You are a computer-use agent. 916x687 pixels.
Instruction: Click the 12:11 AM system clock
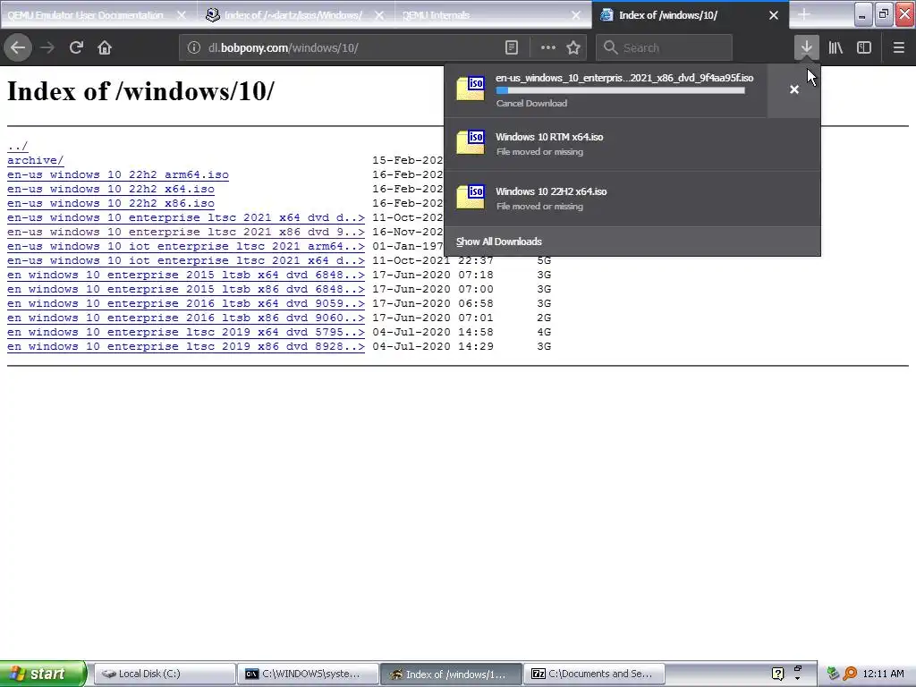tap(883, 674)
